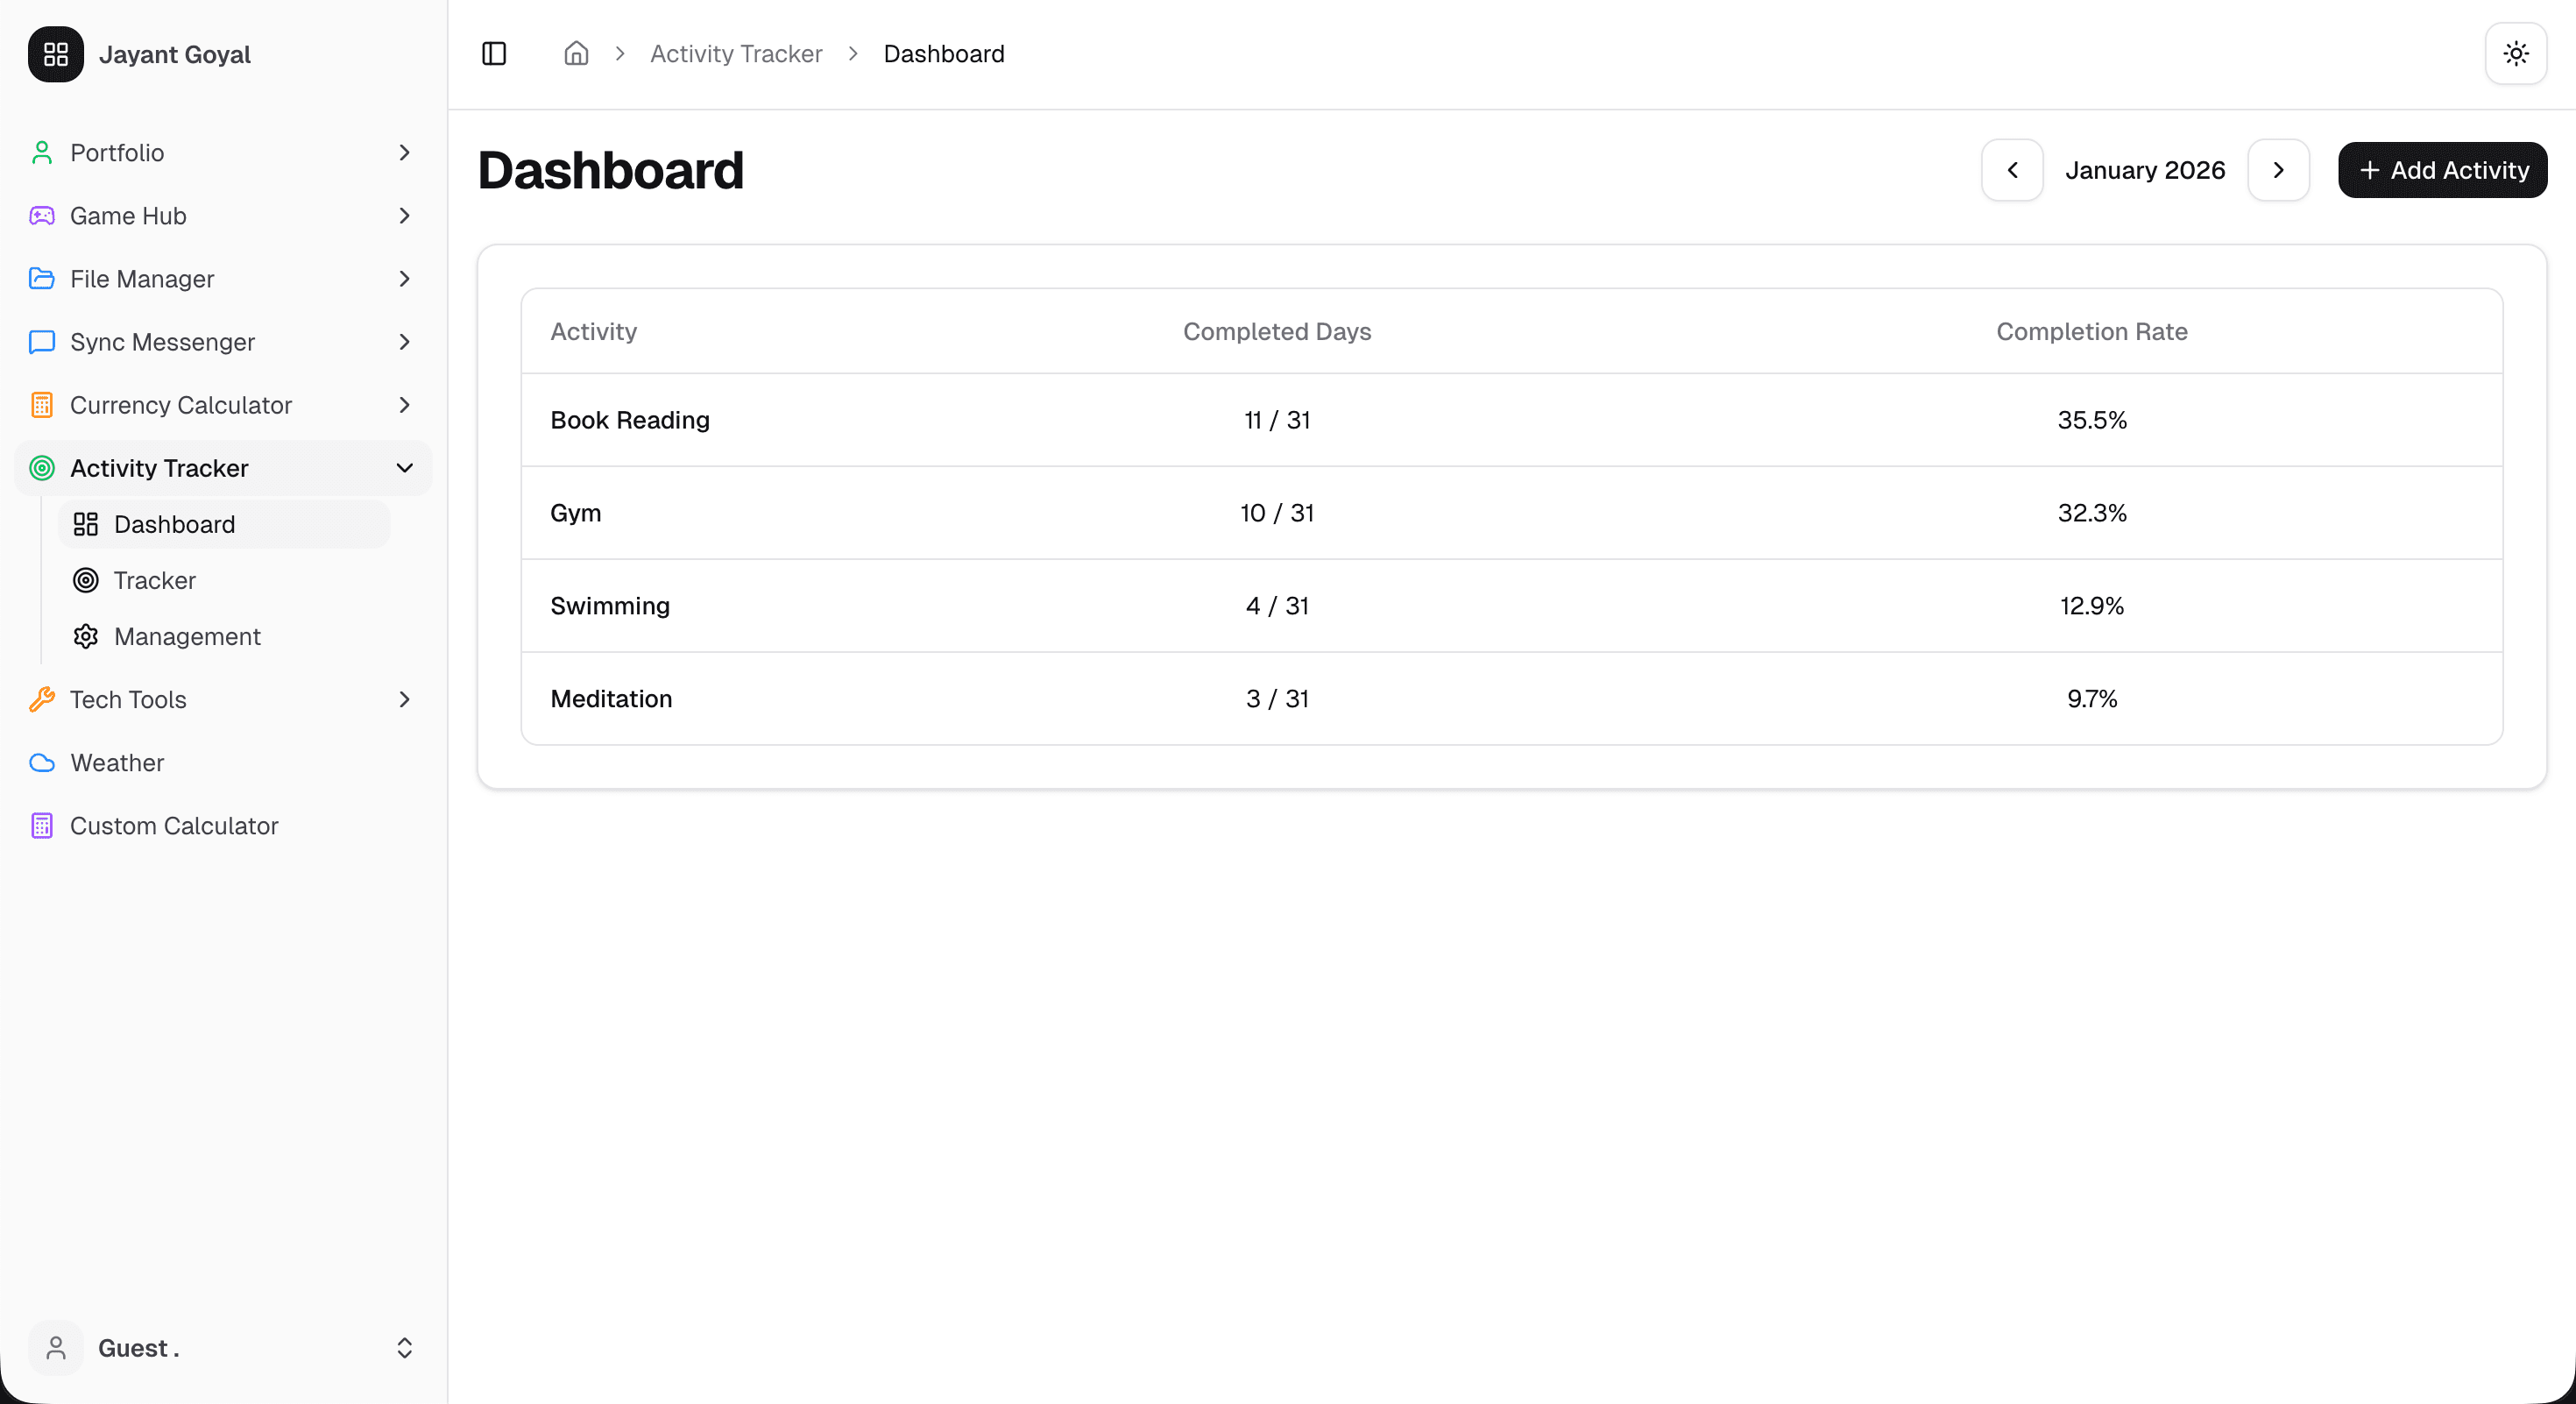Go to home via breadcrumb icon
Image resolution: width=2576 pixels, height=1404 pixels.
click(576, 54)
